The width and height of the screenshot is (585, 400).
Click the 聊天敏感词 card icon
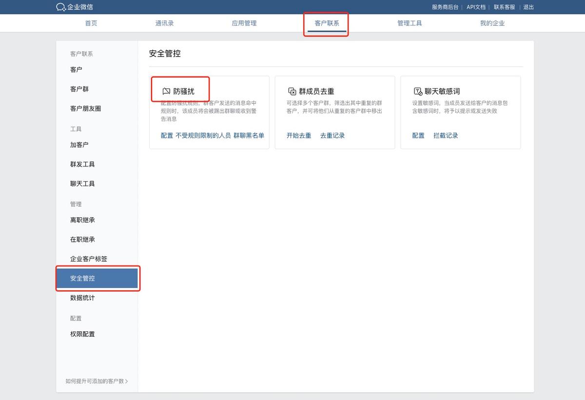[x=417, y=91]
